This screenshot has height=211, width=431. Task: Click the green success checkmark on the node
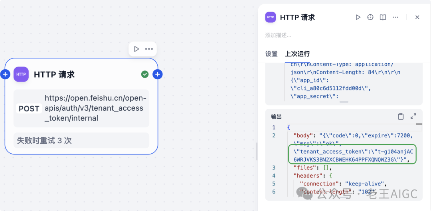[x=145, y=74]
